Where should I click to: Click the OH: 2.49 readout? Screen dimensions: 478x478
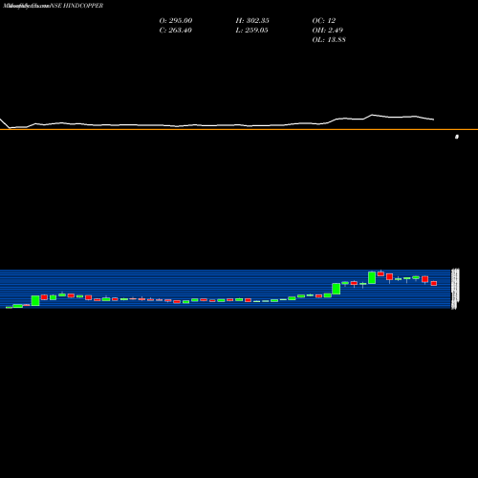(x=328, y=30)
